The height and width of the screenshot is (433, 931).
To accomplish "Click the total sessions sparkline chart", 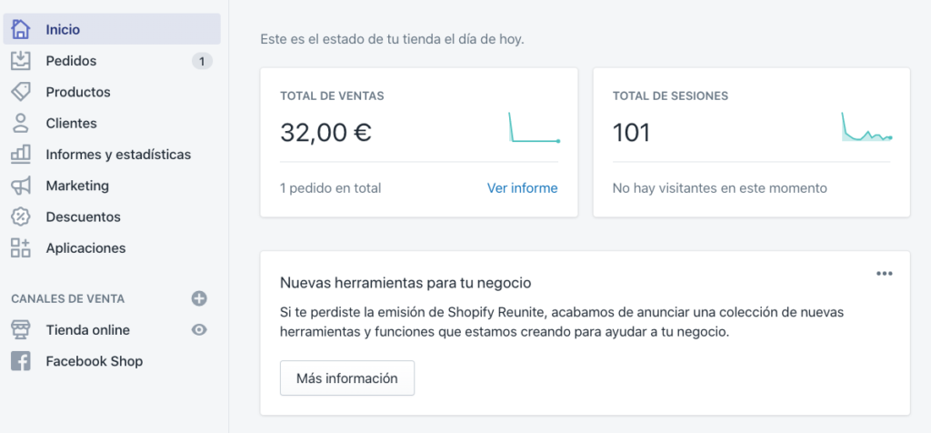I will (x=866, y=127).
